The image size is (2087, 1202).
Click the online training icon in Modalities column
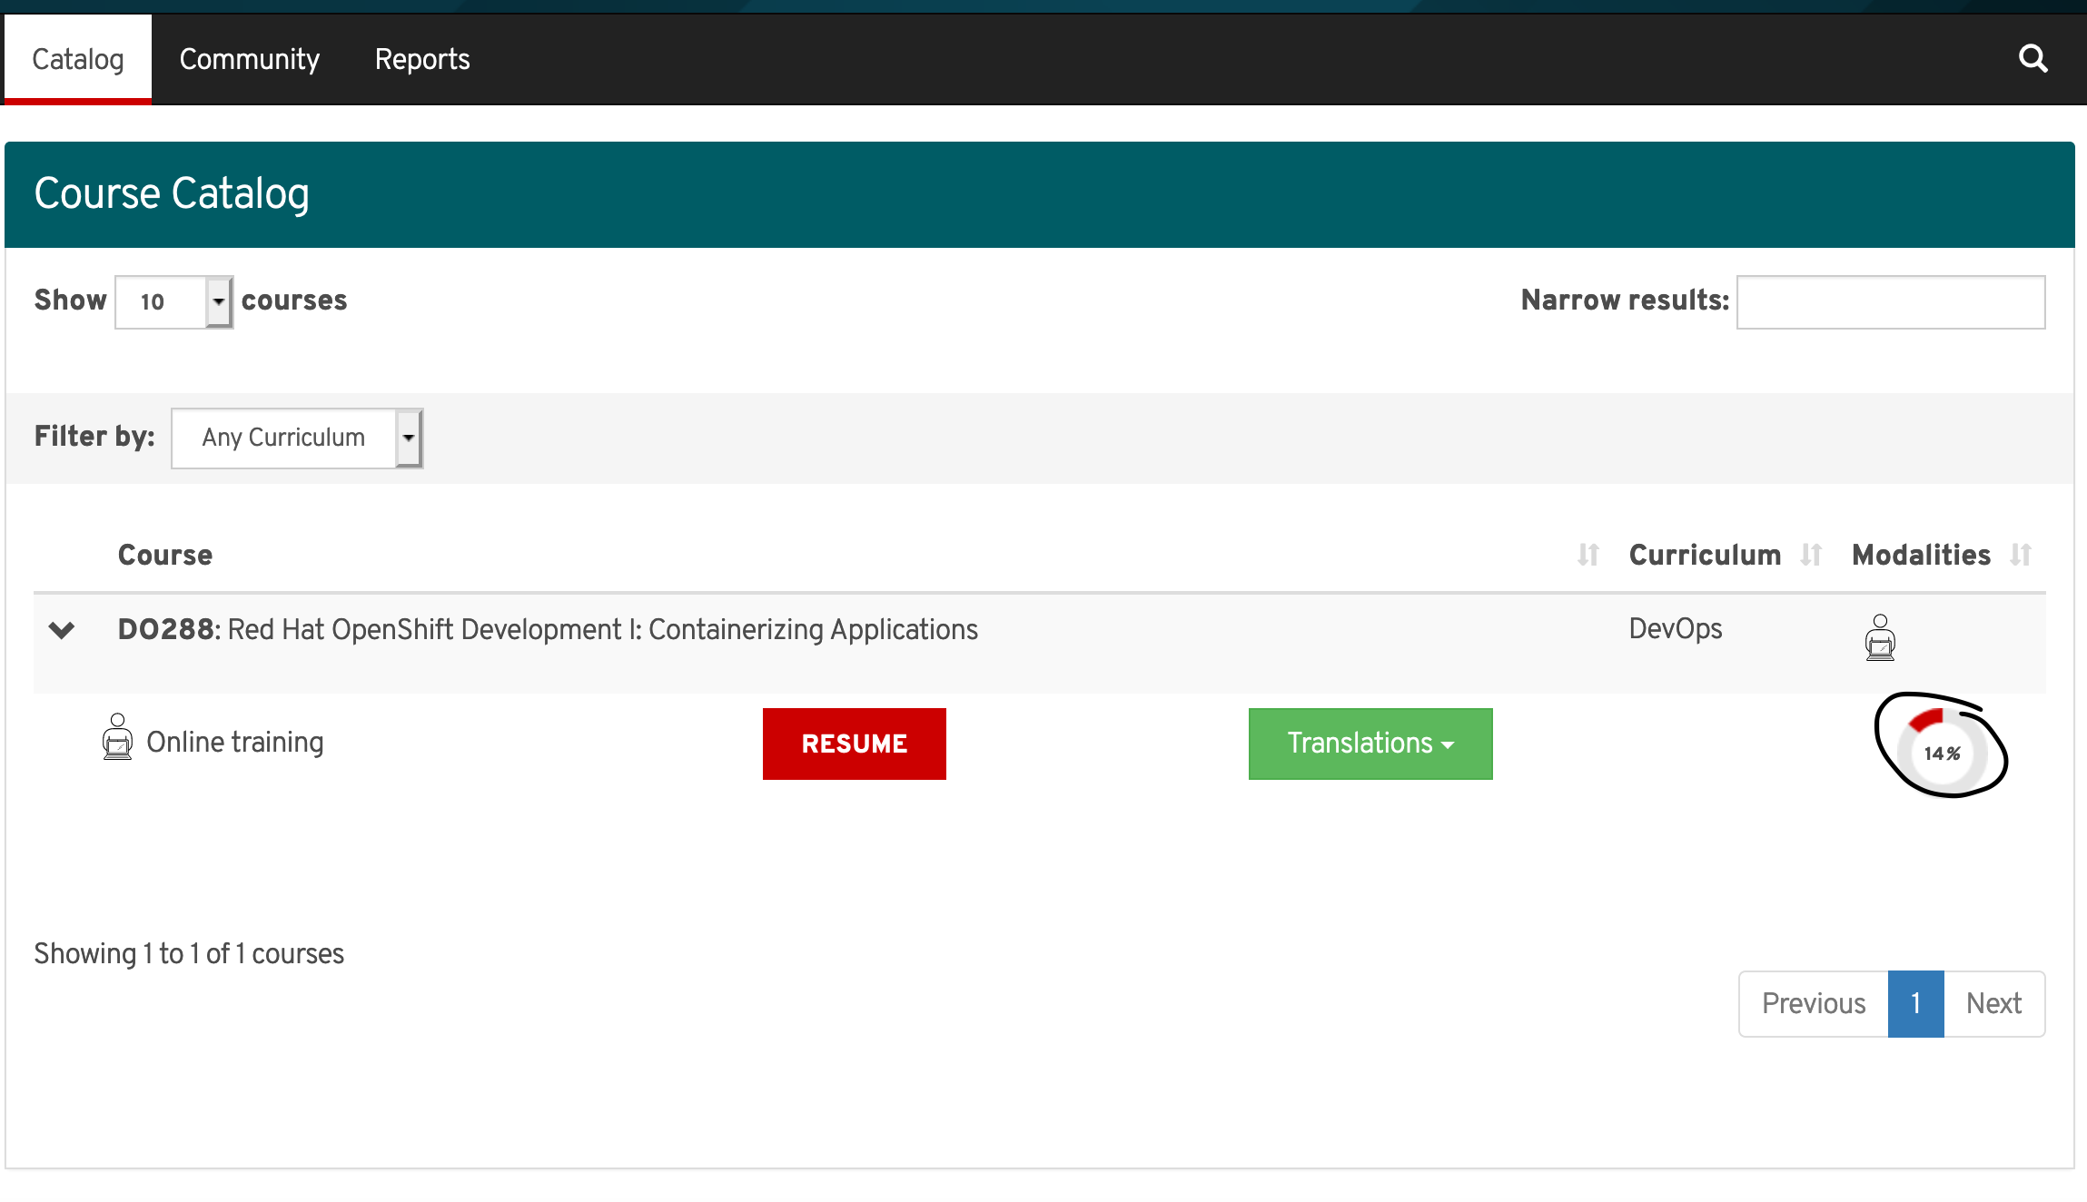pos(1879,637)
